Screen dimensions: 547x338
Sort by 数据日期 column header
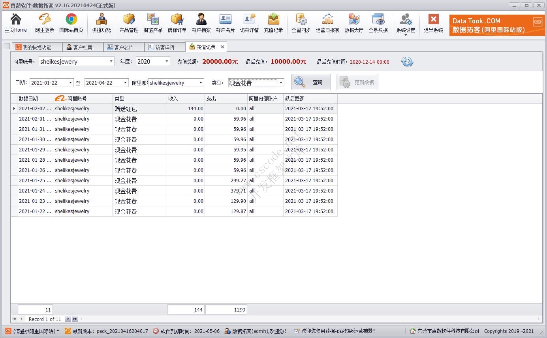(35, 98)
